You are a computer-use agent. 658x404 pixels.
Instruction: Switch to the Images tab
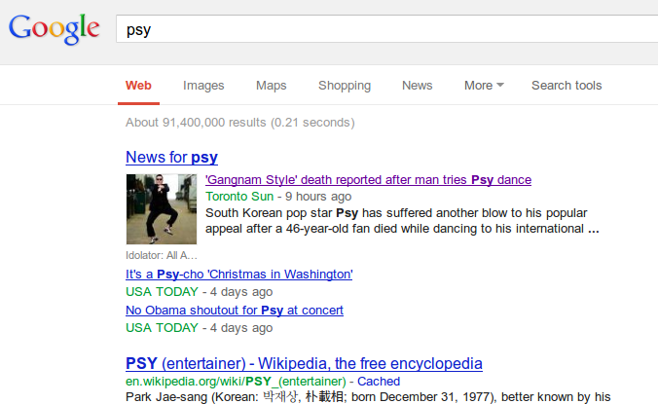click(x=203, y=86)
